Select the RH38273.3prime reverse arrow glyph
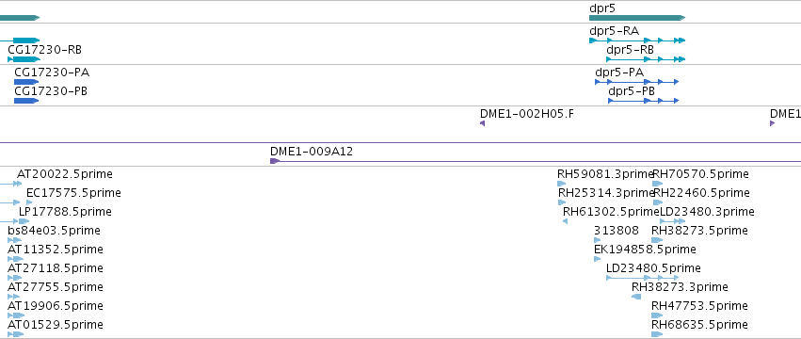801x339 pixels. click(636, 297)
